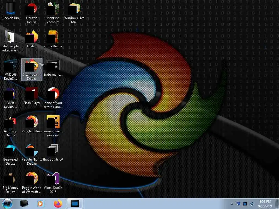Viewport: 279px width, 209px height.
Task: Click the Peggle Deluxe icon
Action: pos(32,124)
